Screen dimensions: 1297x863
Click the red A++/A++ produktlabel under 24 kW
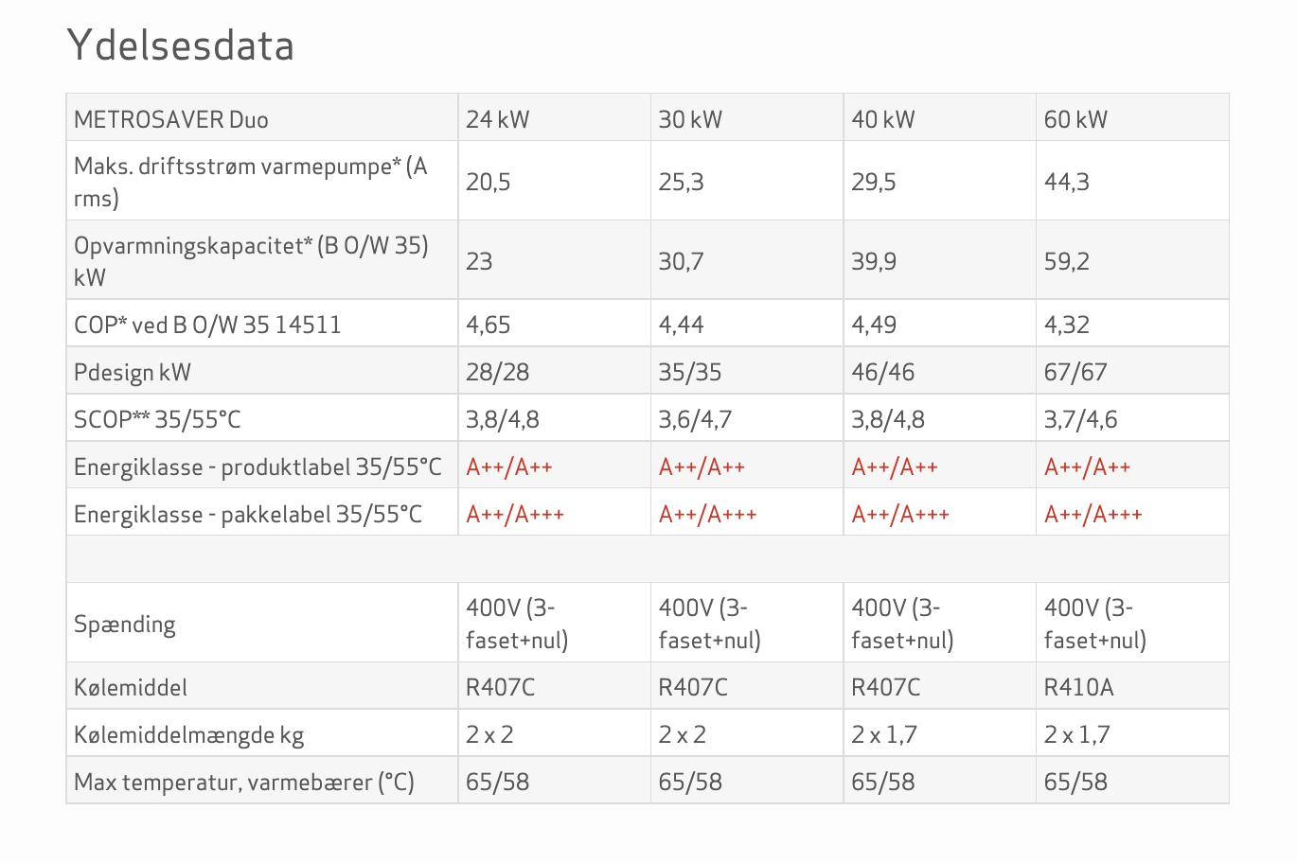[x=509, y=467]
